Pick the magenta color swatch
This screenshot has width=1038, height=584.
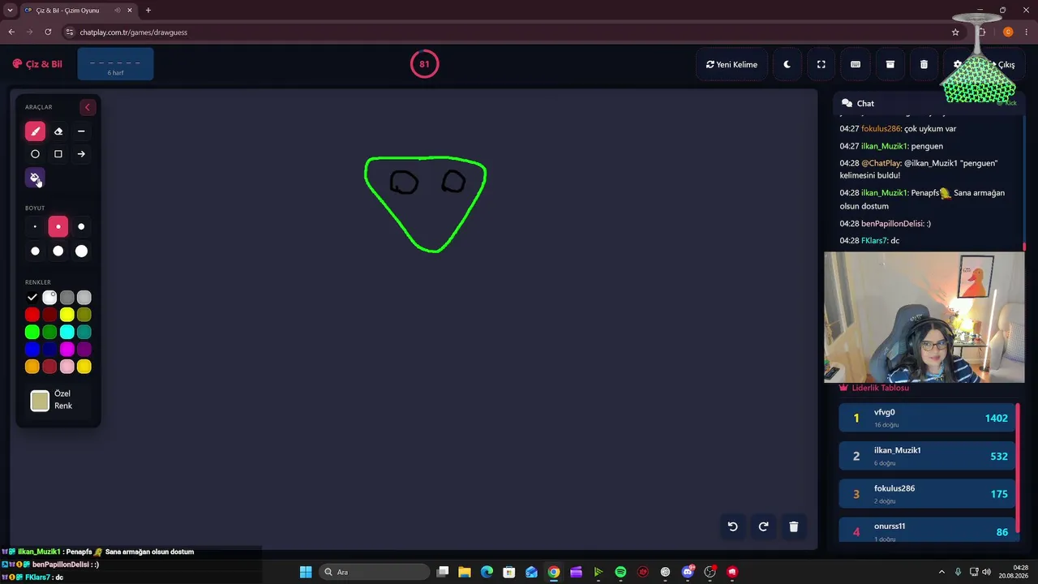coord(67,349)
